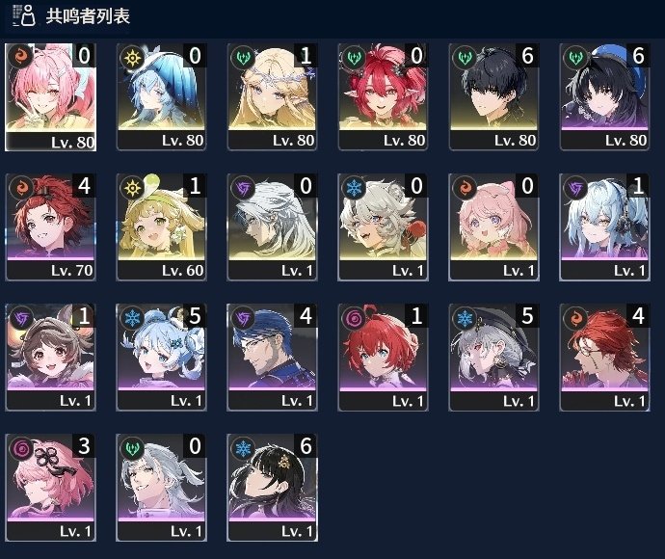Open the silver-haired Aero man's Lv. 1 card
665x559 pixels.
pos(161,488)
